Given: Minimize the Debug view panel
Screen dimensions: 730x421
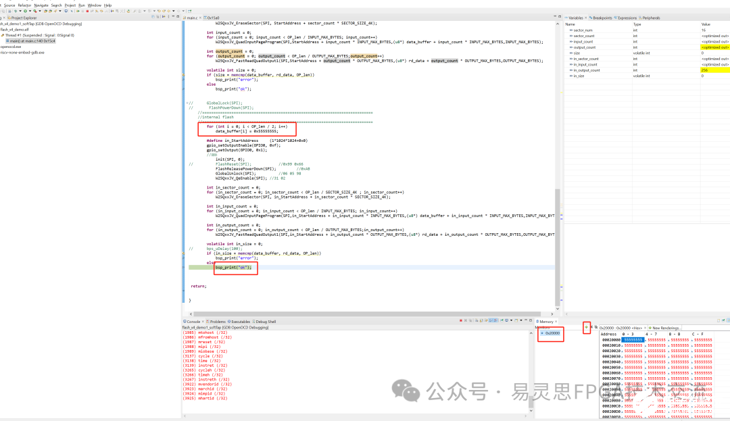Looking at the screenshot, I should (173, 16).
